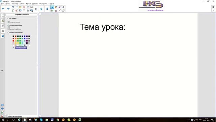216x122 pixels.
Task: Select the Image fill radio option
Action: click(8, 33)
